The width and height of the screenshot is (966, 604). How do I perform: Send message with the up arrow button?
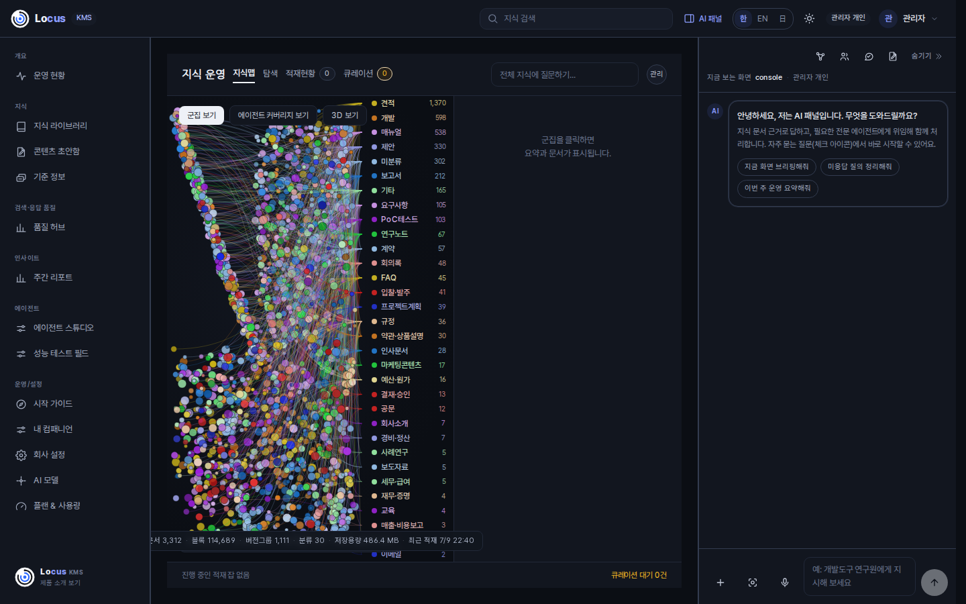pos(934,583)
